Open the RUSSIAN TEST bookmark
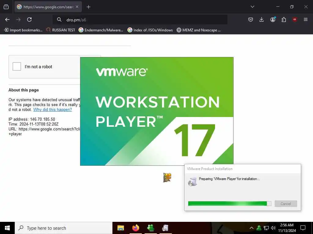The height and width of the screenshot is (234, 313). click(x=61, y=30)
